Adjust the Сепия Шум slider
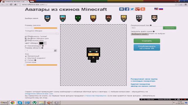The height and width of the screenshot is (105, 188). point(41,65)
